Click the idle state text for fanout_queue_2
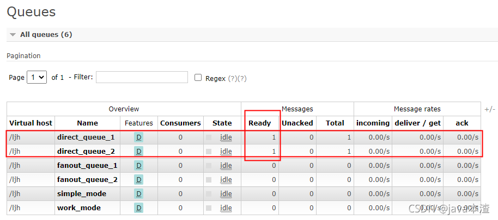The width and height of the screenshot is (498, 220). (x=226, y=179)
